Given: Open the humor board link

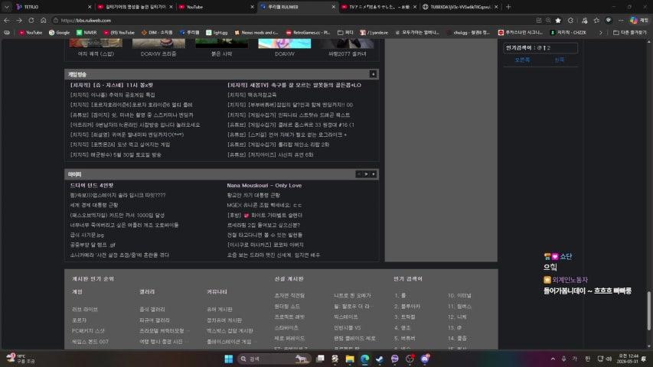Looking at the screenshot, I should point(220,310).
